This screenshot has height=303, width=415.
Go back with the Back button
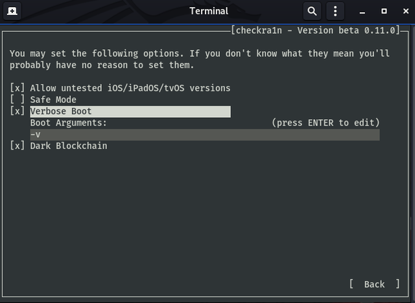pyautogui.click(x=374, y=284)
